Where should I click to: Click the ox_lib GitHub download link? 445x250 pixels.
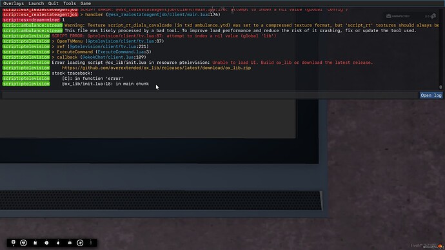[x=156, y=68]
